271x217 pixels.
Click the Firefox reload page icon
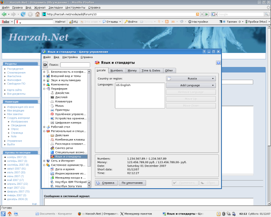point(23,14)
